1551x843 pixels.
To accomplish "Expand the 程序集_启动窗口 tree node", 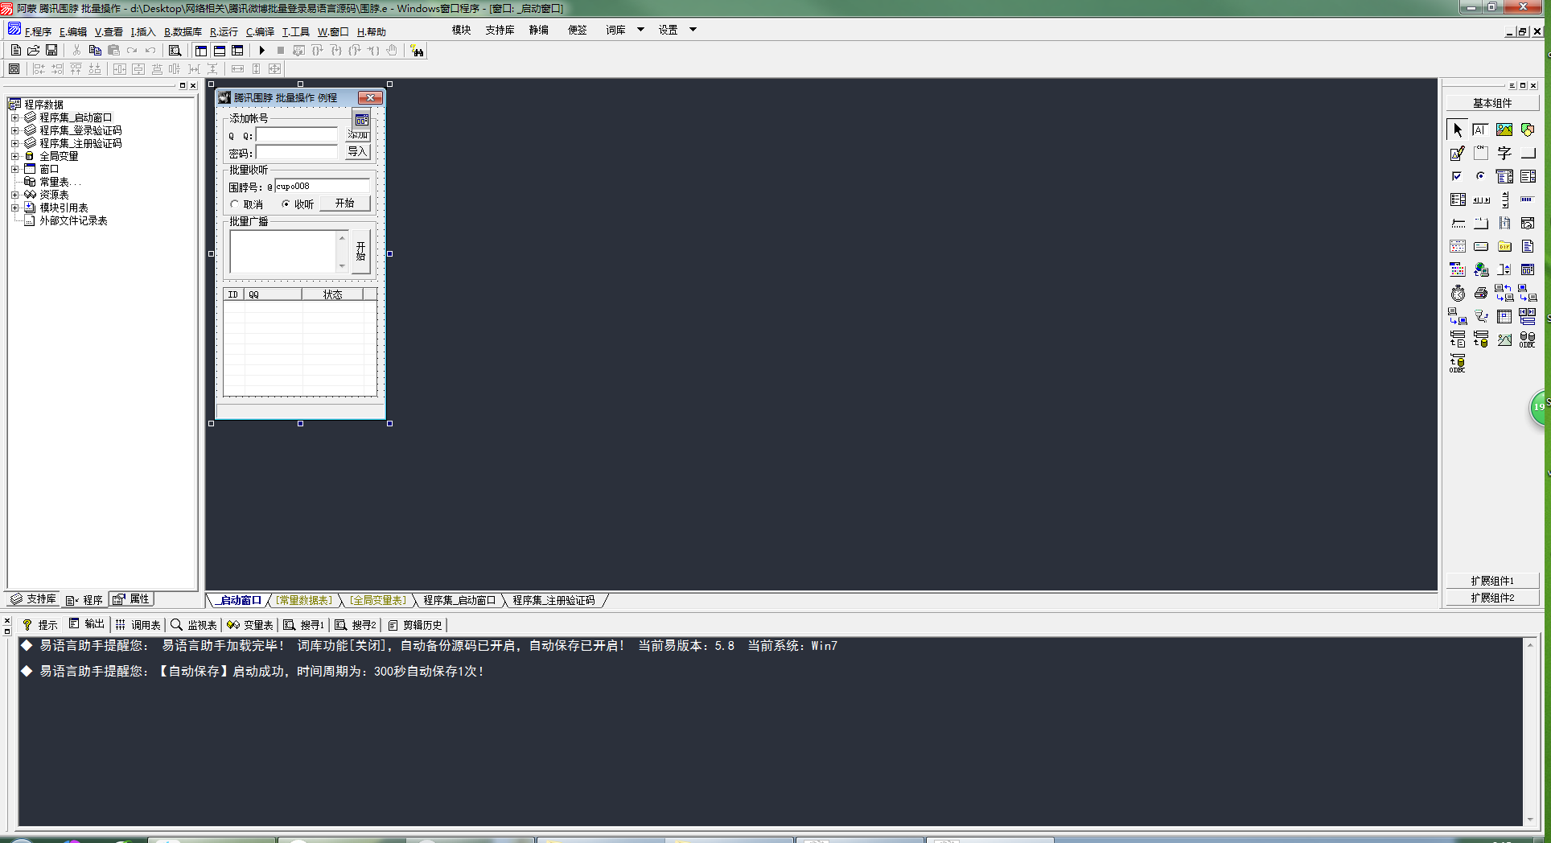I will click(14, 117).
